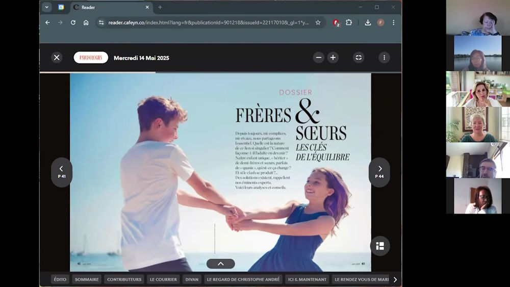This screenshot has width=510, height=287.
Task: Open Chrome extensions puzzle icon
Action: coord(349,22)
